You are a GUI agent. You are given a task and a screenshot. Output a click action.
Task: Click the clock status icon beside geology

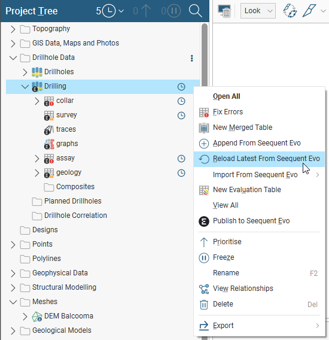(x=181, y=173)
